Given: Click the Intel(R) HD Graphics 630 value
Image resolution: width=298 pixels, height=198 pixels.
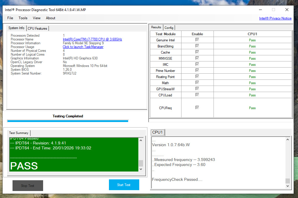Looking at the screenshot, I should click(x=80, y=58).
